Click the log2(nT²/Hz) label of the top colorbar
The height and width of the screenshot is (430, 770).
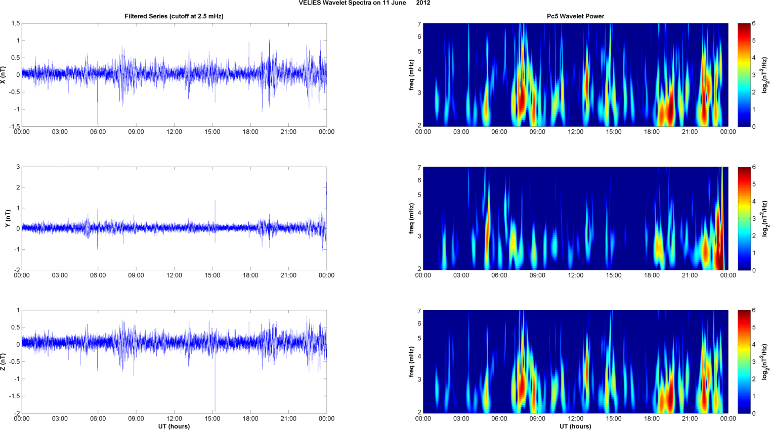tap(765, 75)
